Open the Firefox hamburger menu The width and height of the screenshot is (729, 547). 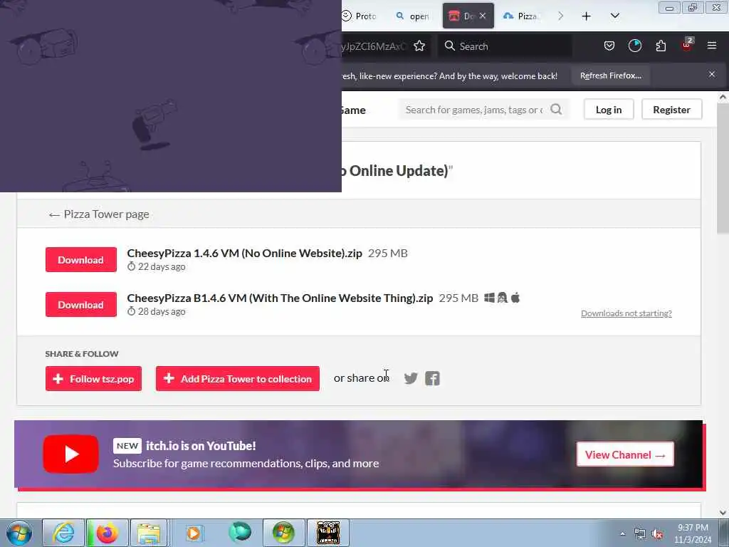coord(712,46)
